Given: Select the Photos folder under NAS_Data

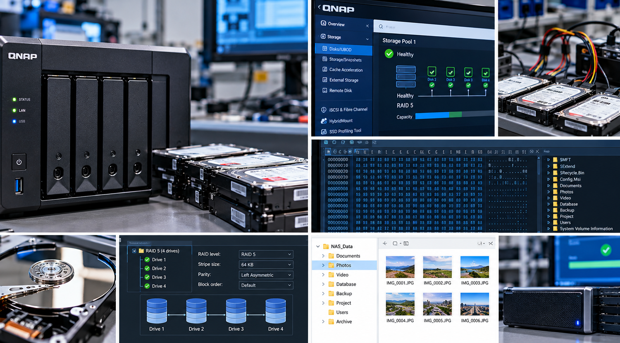Looking at the screenshot, I should [x=344, y=265].
